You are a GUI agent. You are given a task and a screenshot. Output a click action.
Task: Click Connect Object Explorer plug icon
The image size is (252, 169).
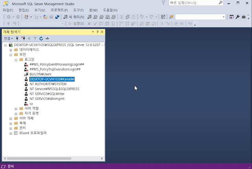17,39
